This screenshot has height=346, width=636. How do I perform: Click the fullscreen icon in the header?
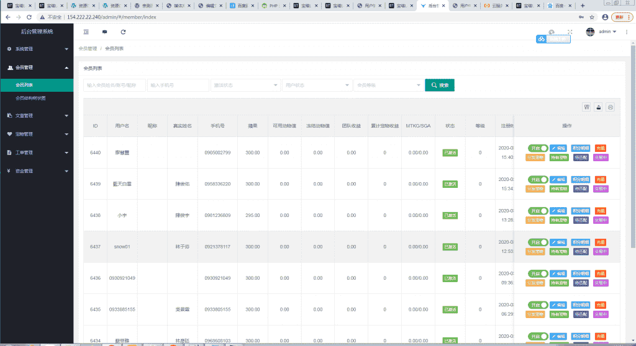570,32
